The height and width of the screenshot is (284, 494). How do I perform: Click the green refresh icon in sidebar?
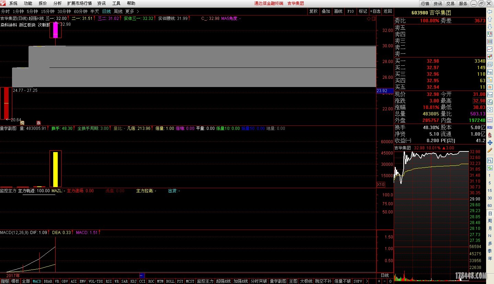pos(490,168)
